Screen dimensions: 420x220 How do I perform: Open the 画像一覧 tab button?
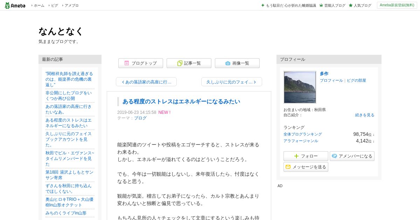(237, 63)
